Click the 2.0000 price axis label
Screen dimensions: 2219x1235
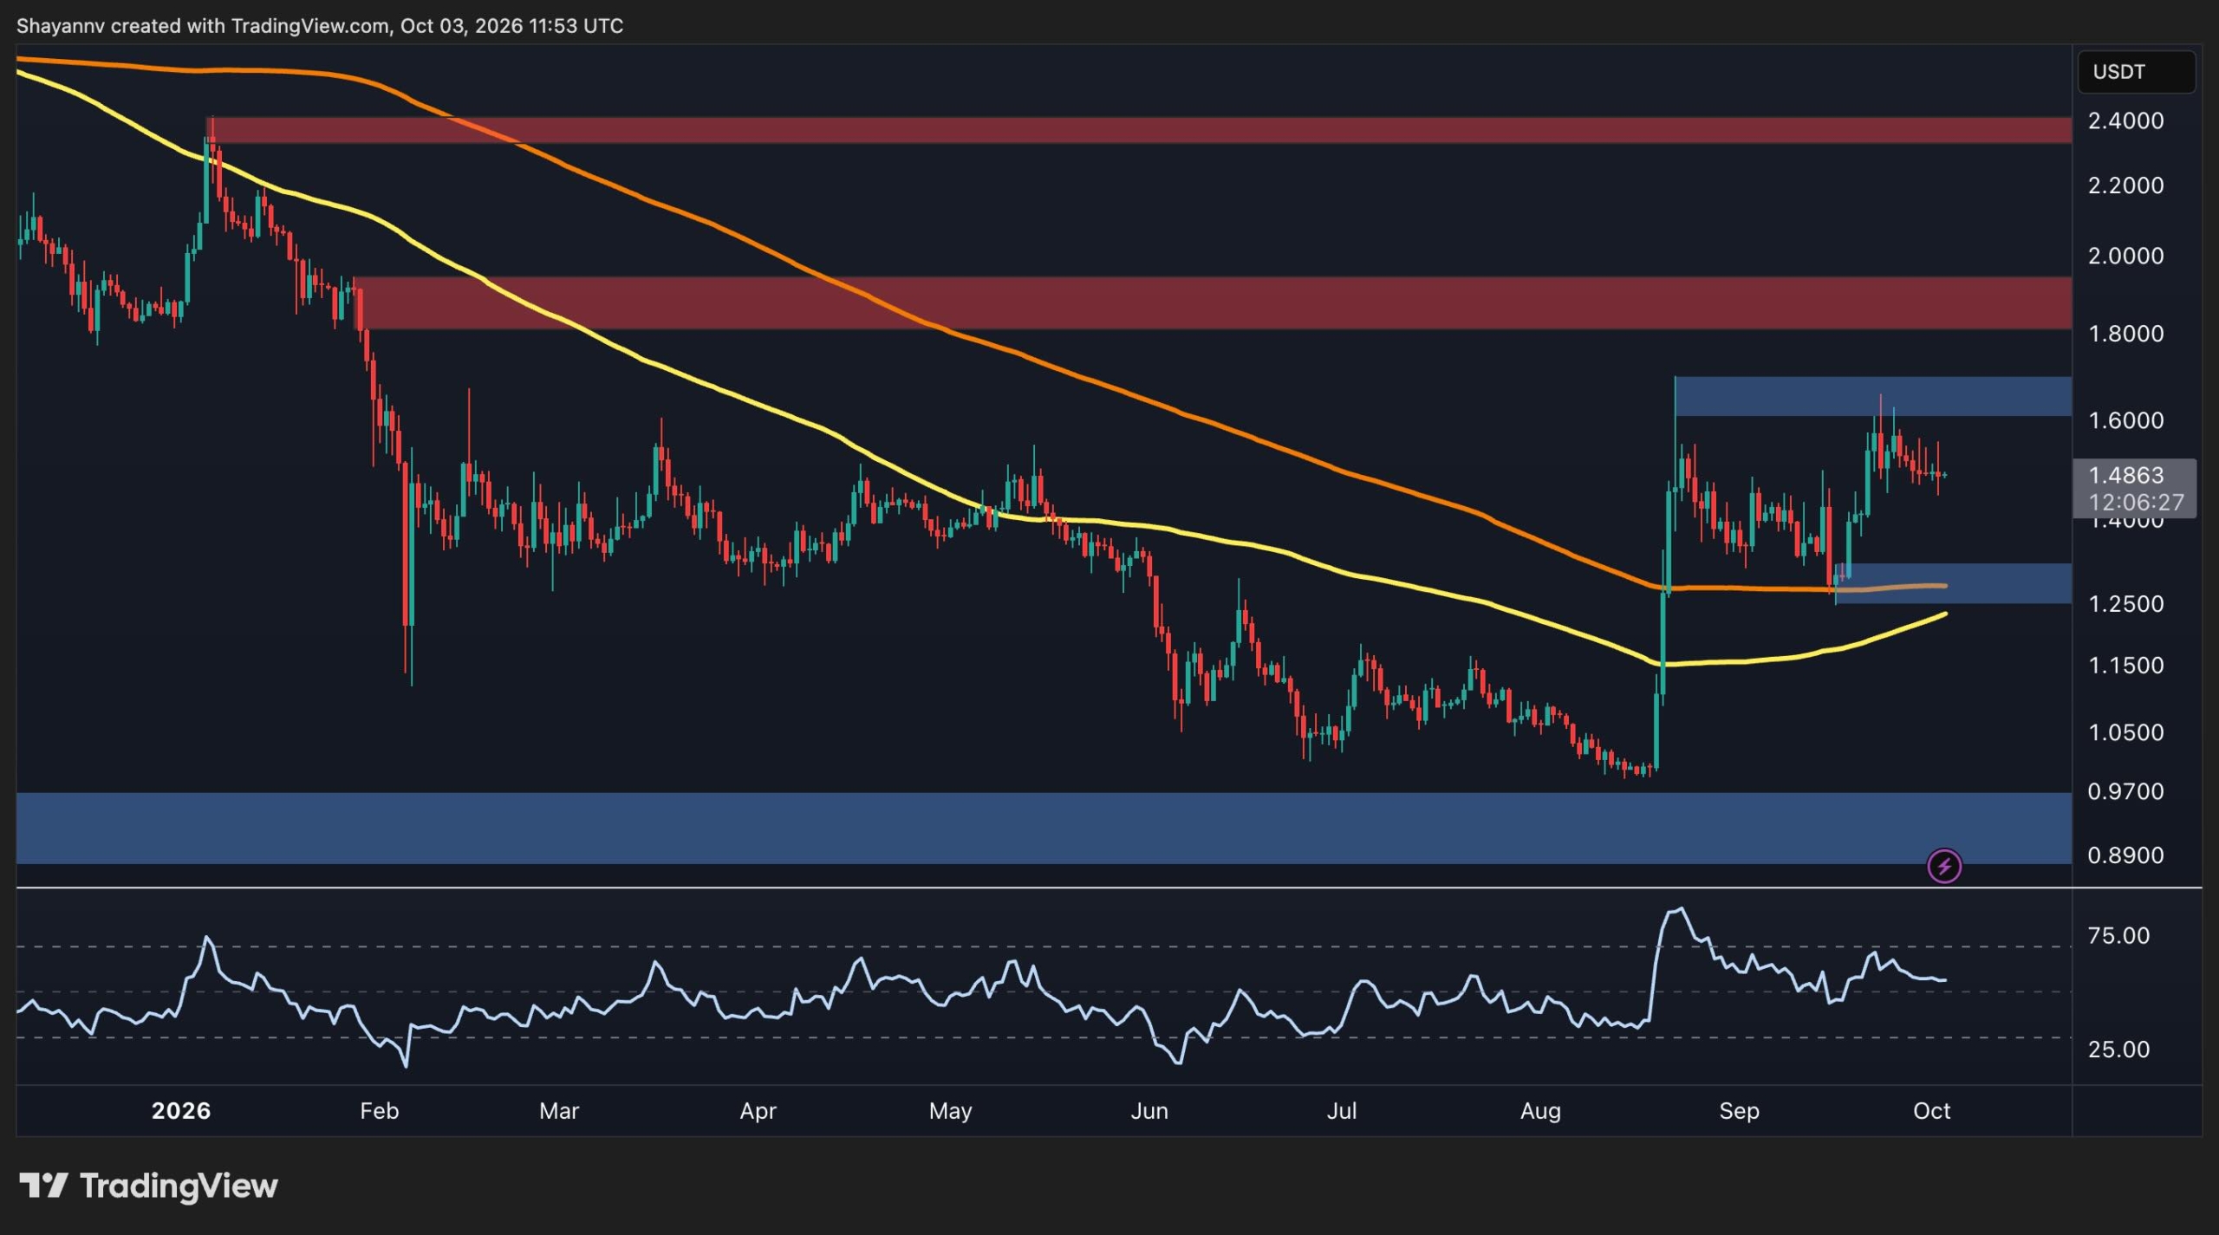pyautogui.click(x=2126, y=256)
